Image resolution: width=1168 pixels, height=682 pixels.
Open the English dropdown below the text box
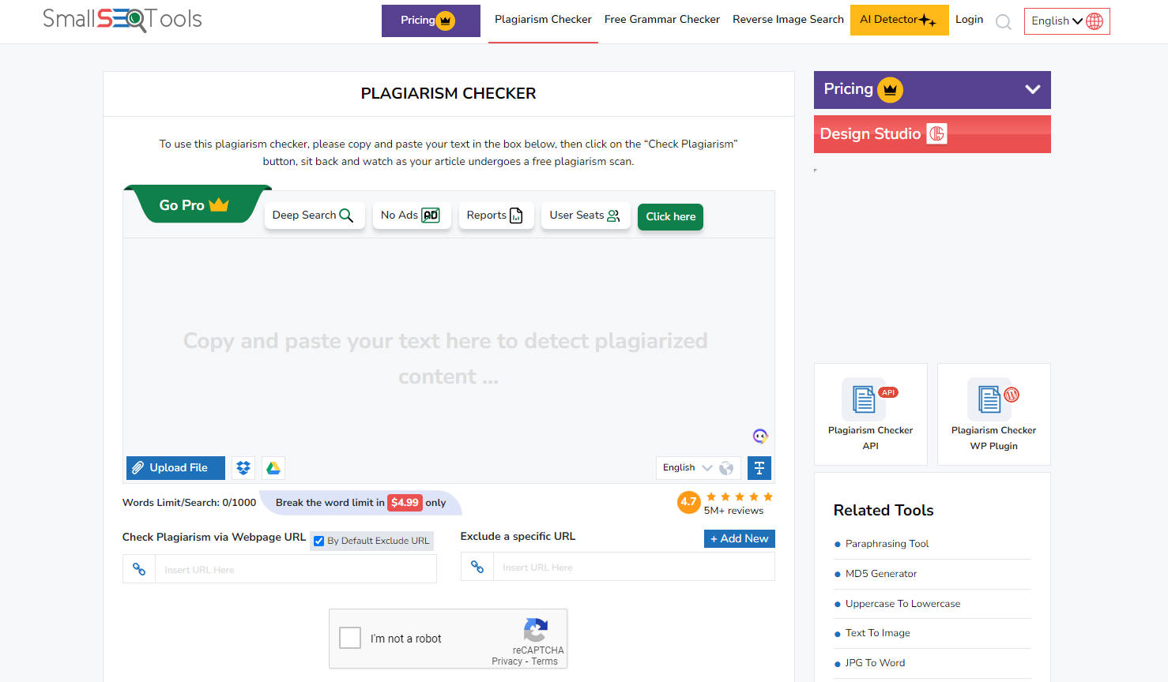(685, 467)
